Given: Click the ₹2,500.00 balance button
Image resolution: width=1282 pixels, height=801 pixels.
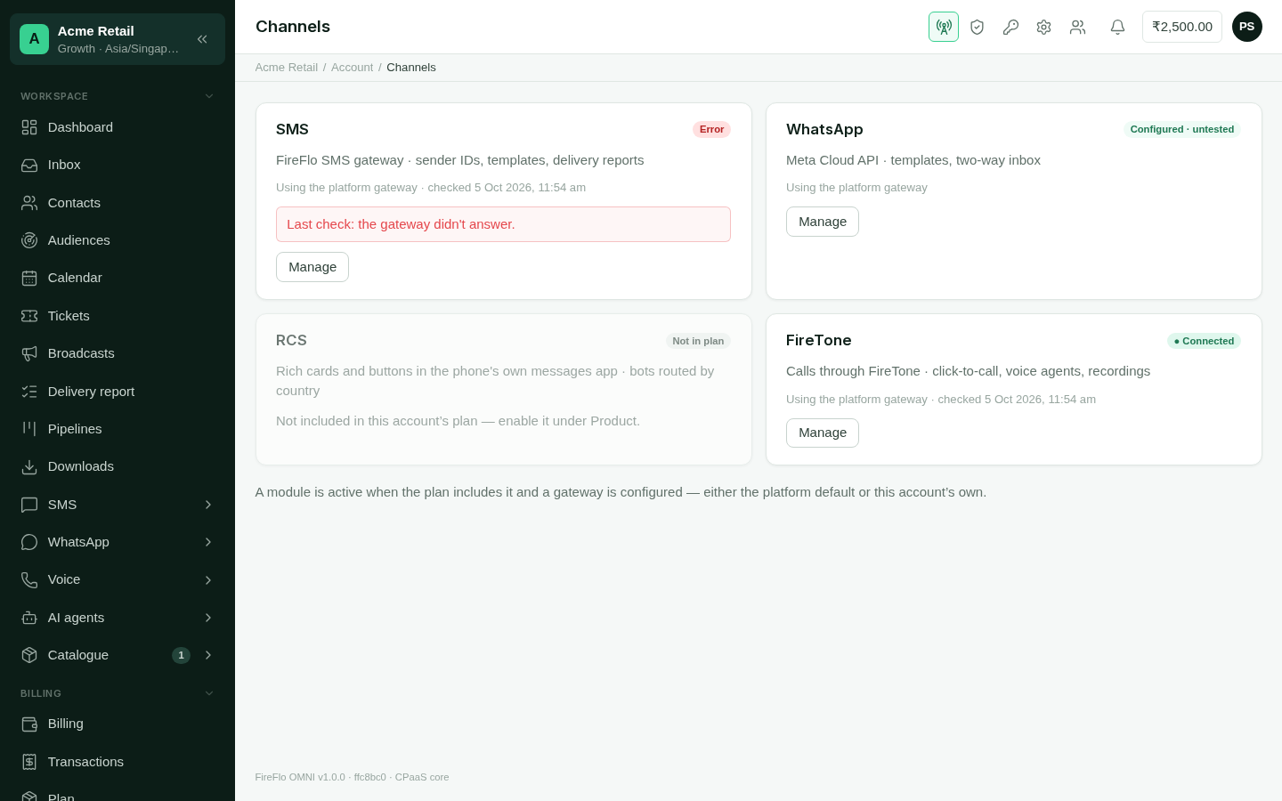Looking at the screenshot, I should click(1182, 27).
